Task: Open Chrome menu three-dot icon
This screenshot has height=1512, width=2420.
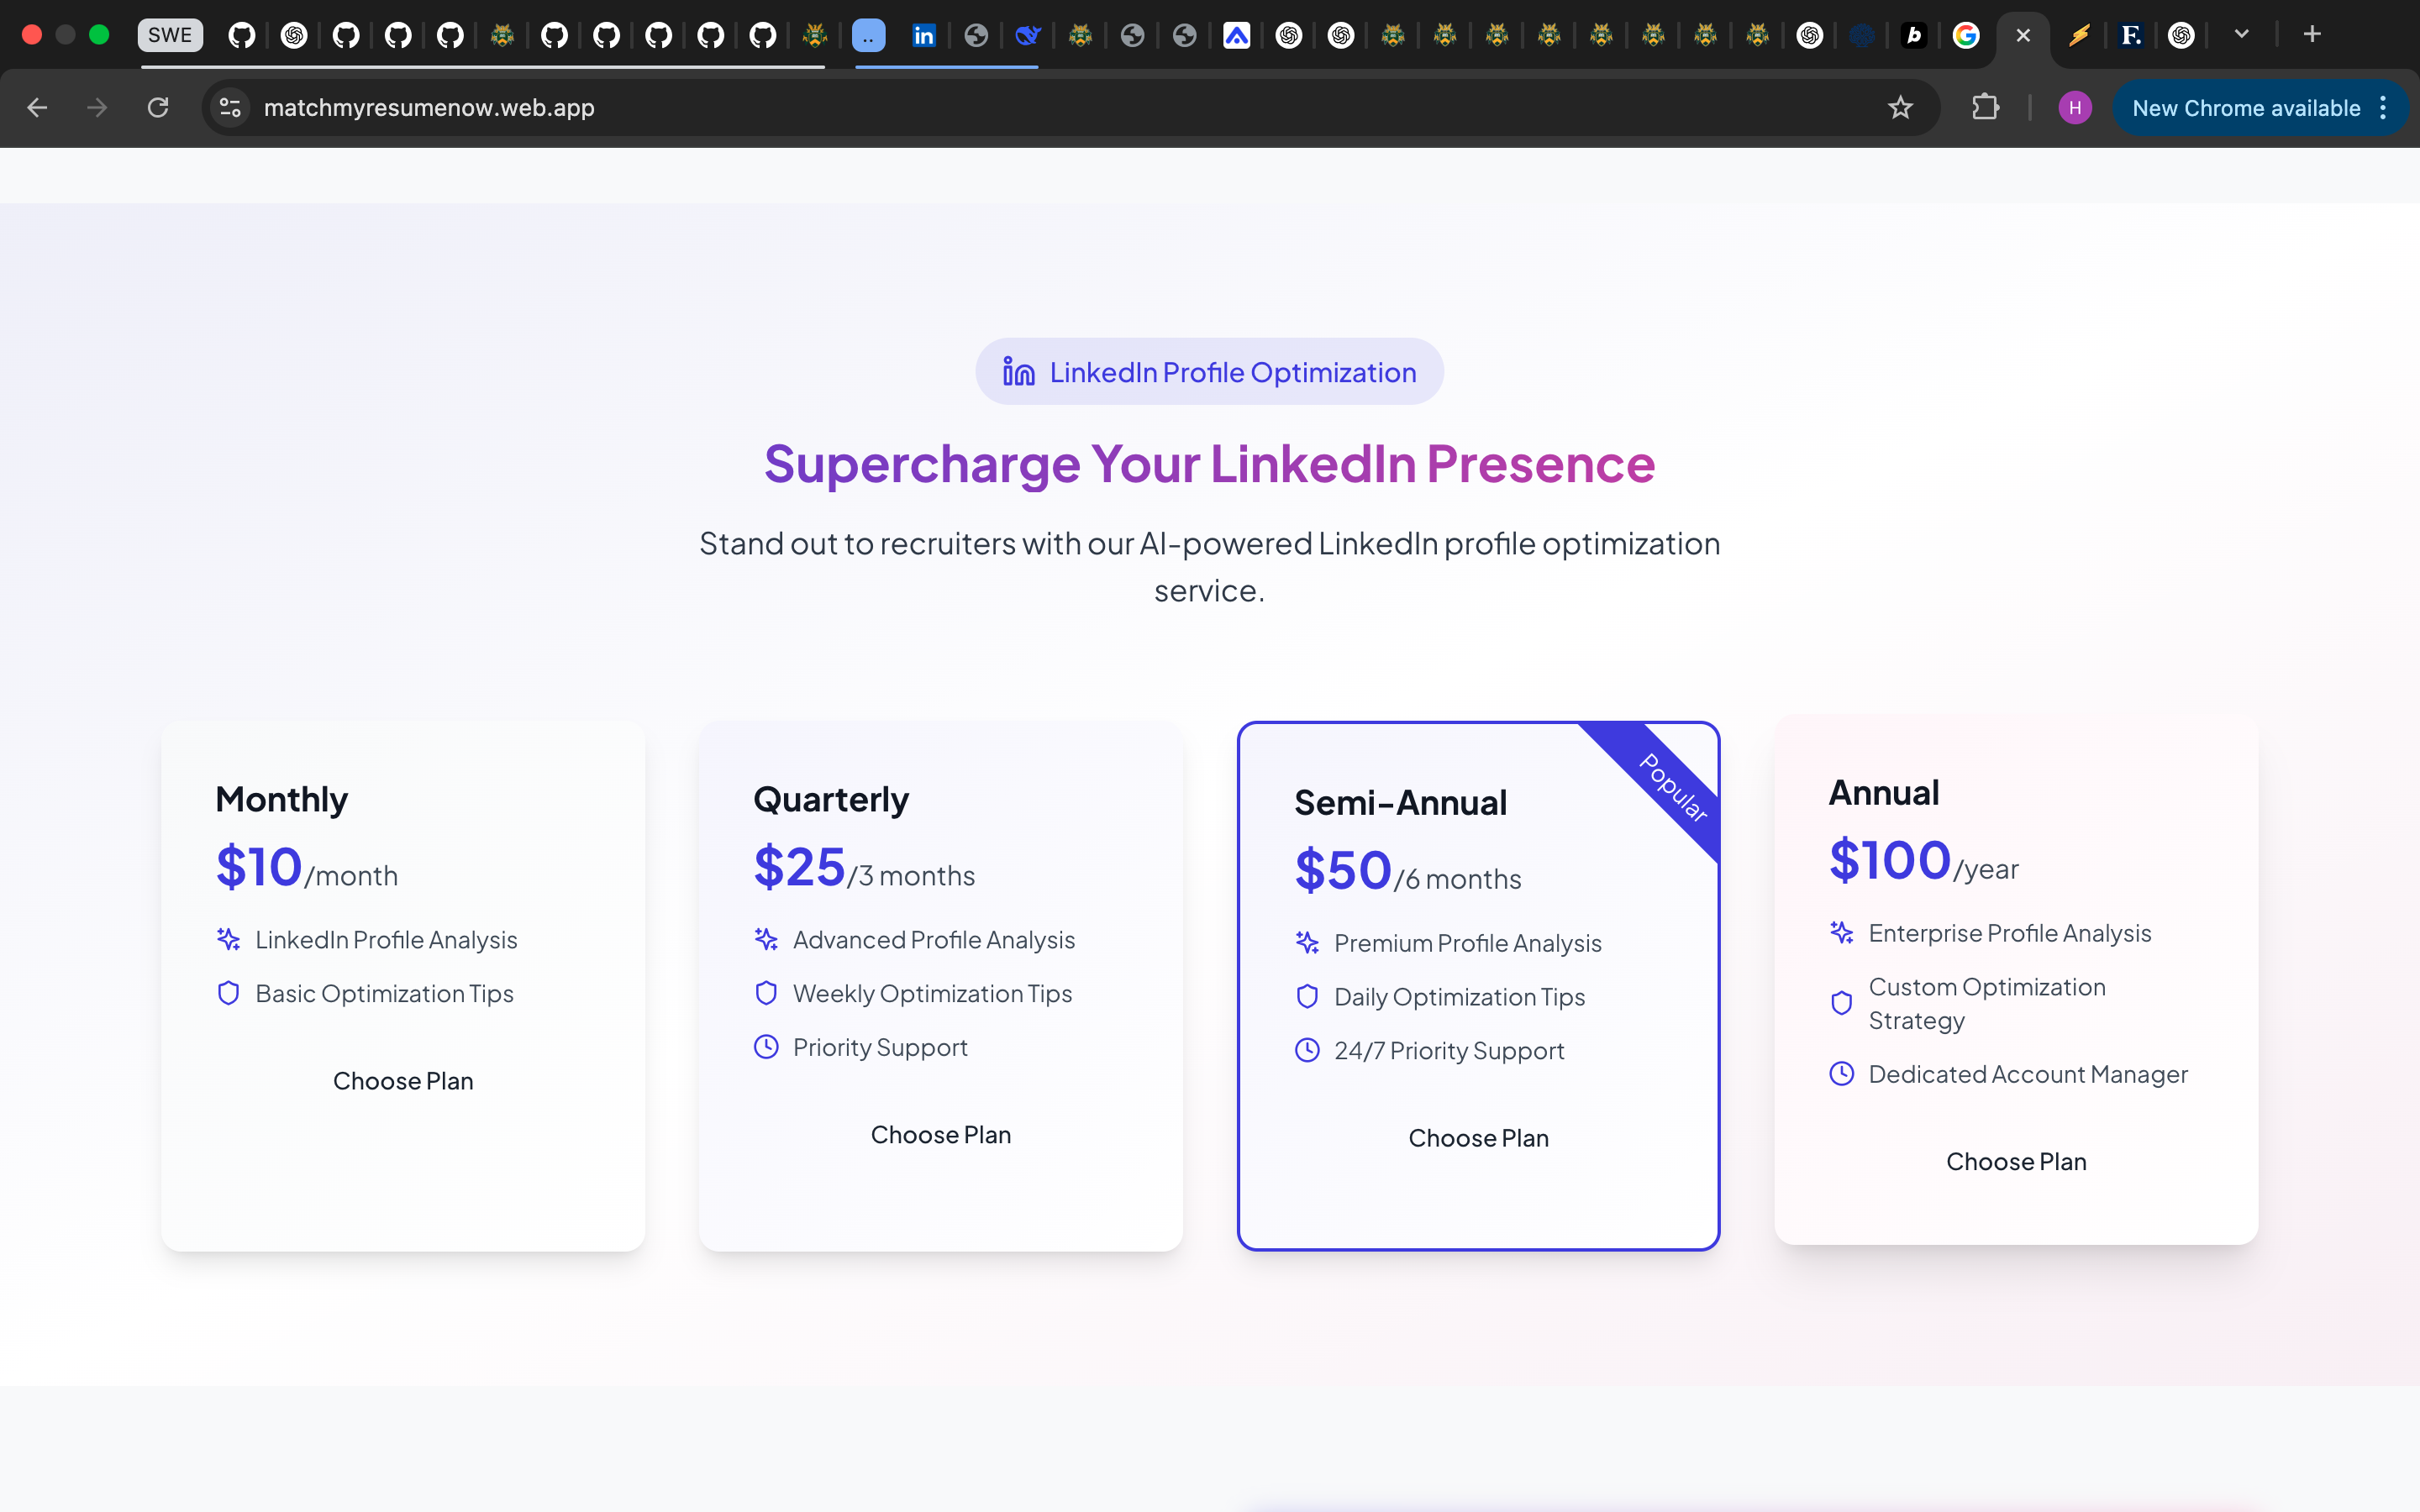Action: pyautogui.click(x=2384, y=107)
